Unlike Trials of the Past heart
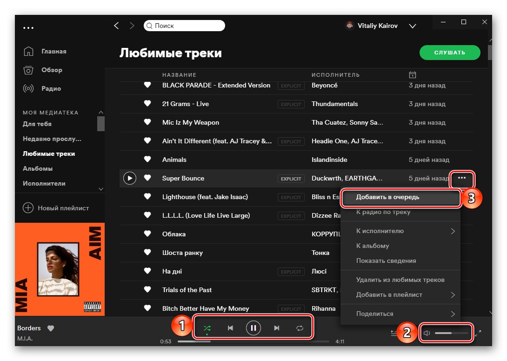The width and height of the screenshot is (507, 361). click(147, 289)
